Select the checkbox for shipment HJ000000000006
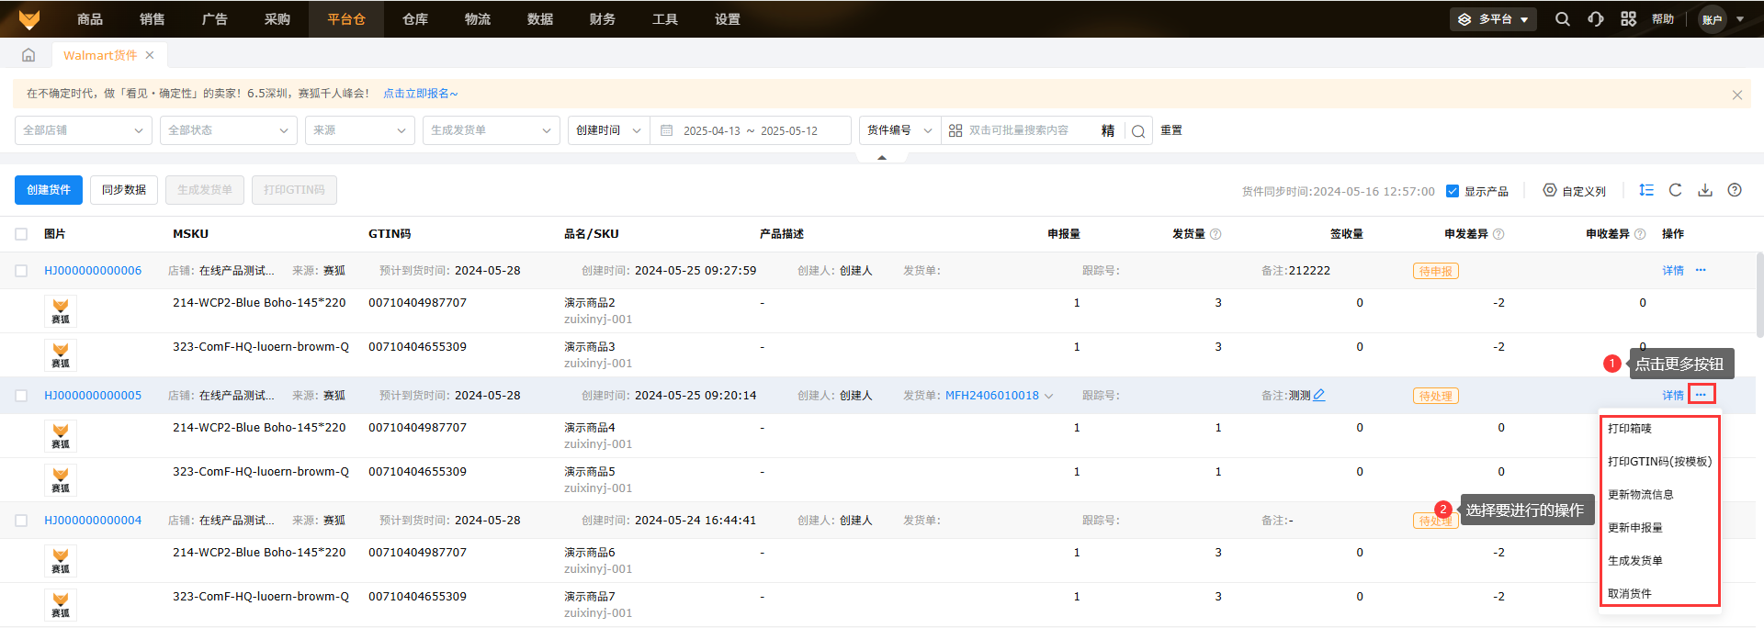 pos(21,271)
